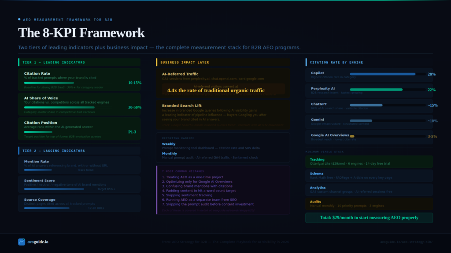
Task: Click the aeoguide.io brand name in footer
Action: pos(38,242)
